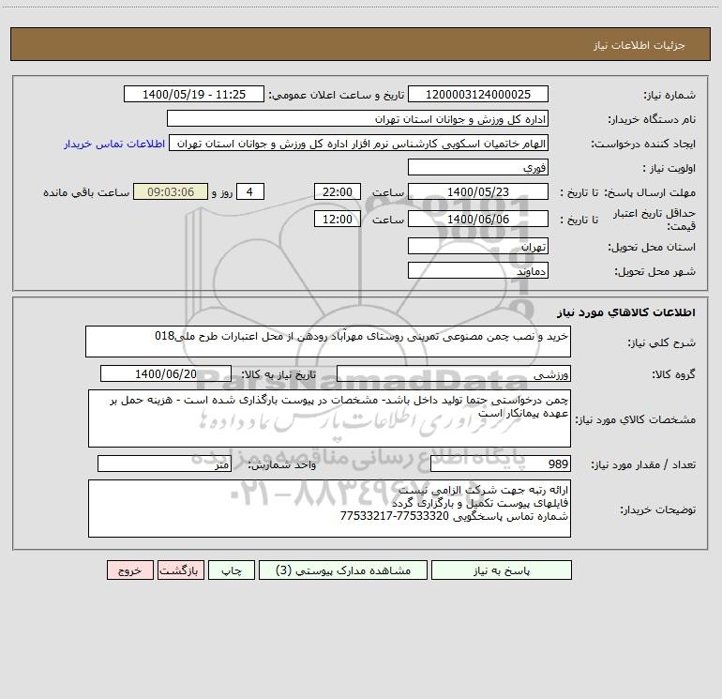722x699 pixels.
Task: Click the countdown timer 09:03:06
Action: [171, 191]
